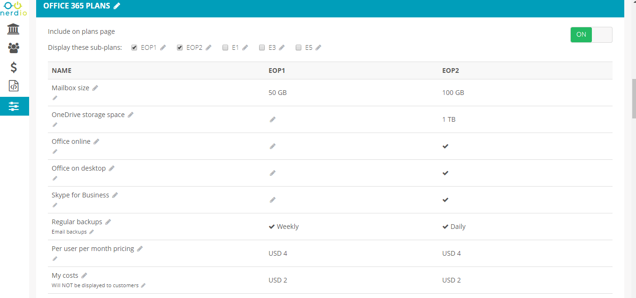Check the E1 sub-plan checkbox
The image size is (636, 298).
pyautogui.click(x=225, y=47)
